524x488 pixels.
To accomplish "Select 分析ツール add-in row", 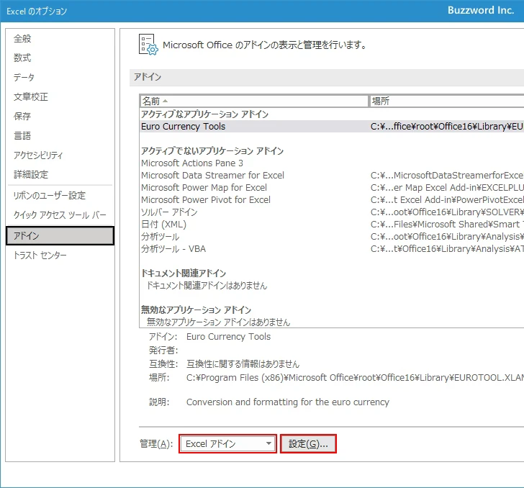I will pos(332,237).
